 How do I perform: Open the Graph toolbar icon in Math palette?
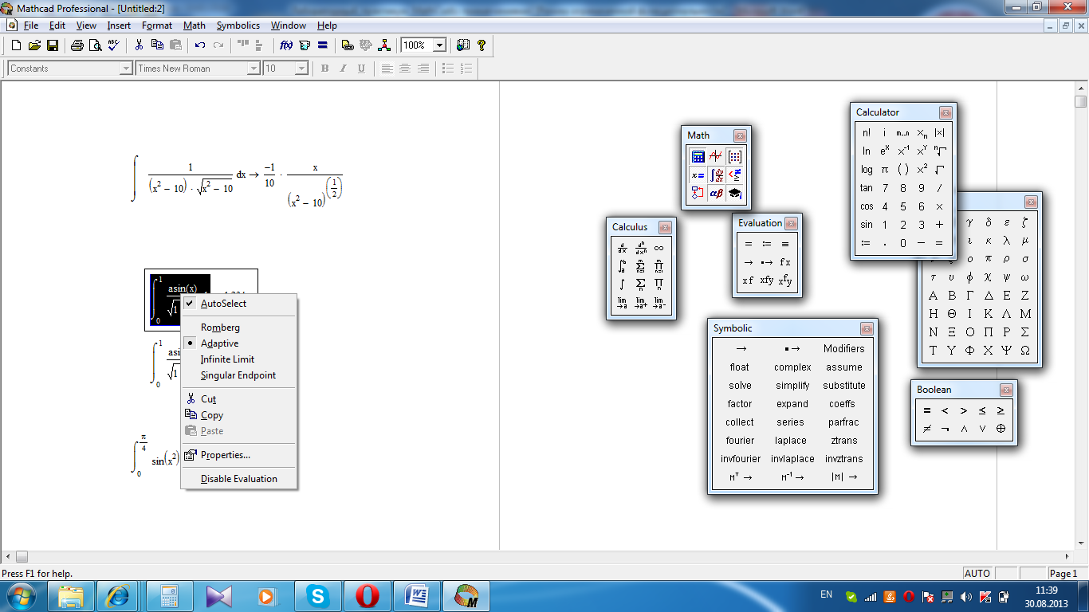coord(716,156)
